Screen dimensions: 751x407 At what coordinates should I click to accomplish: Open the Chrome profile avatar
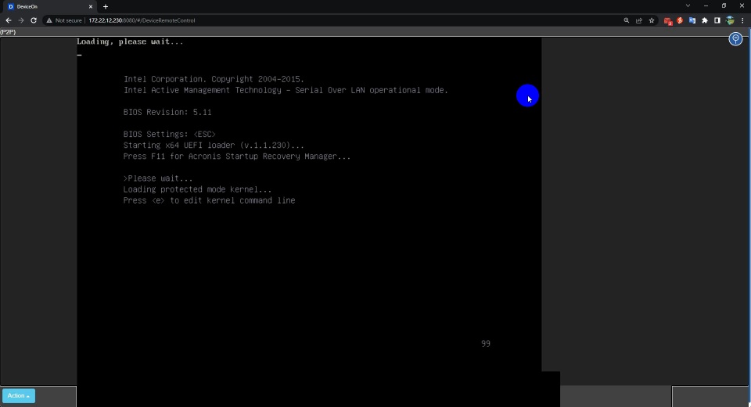[730, 20]
